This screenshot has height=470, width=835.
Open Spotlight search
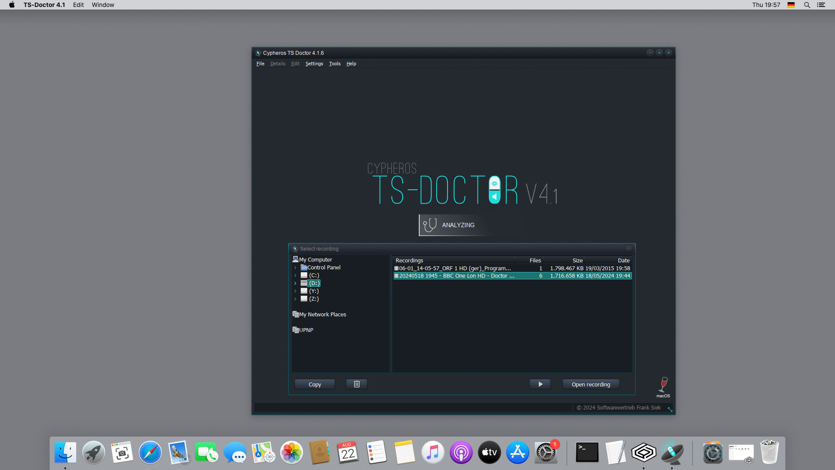(x=807, y=5)
